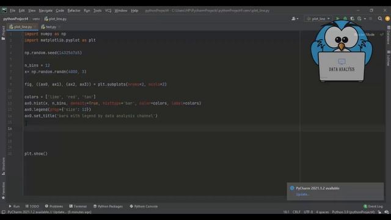Screen dimensions: 391x220
Task: Open the Help menu
Action: (x=134, y=10)
